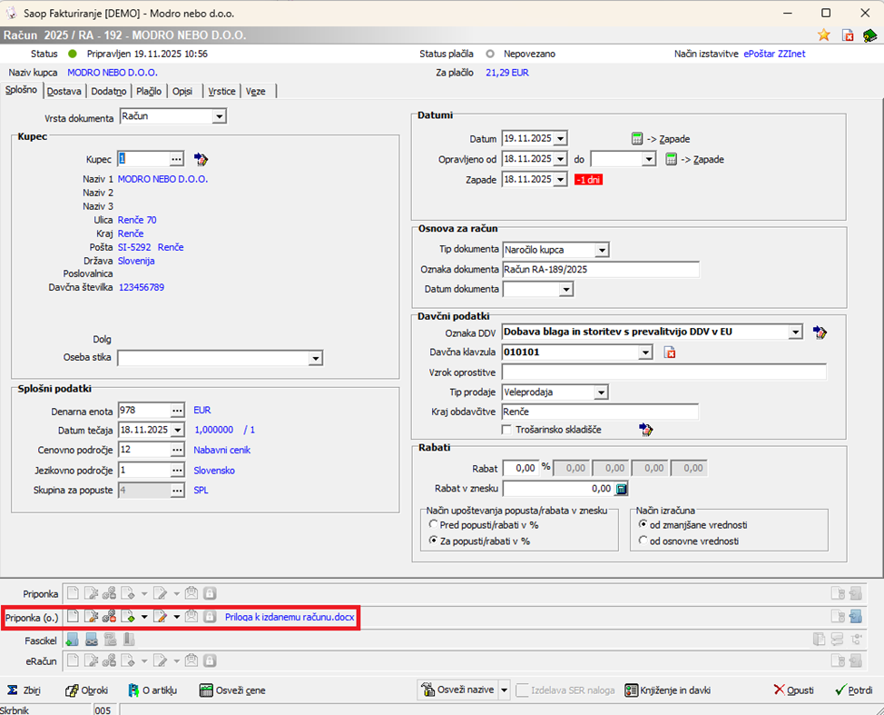Click the green Status indicator dot
The width and height of the screenshot is (884, 715).
pos(73,55)
